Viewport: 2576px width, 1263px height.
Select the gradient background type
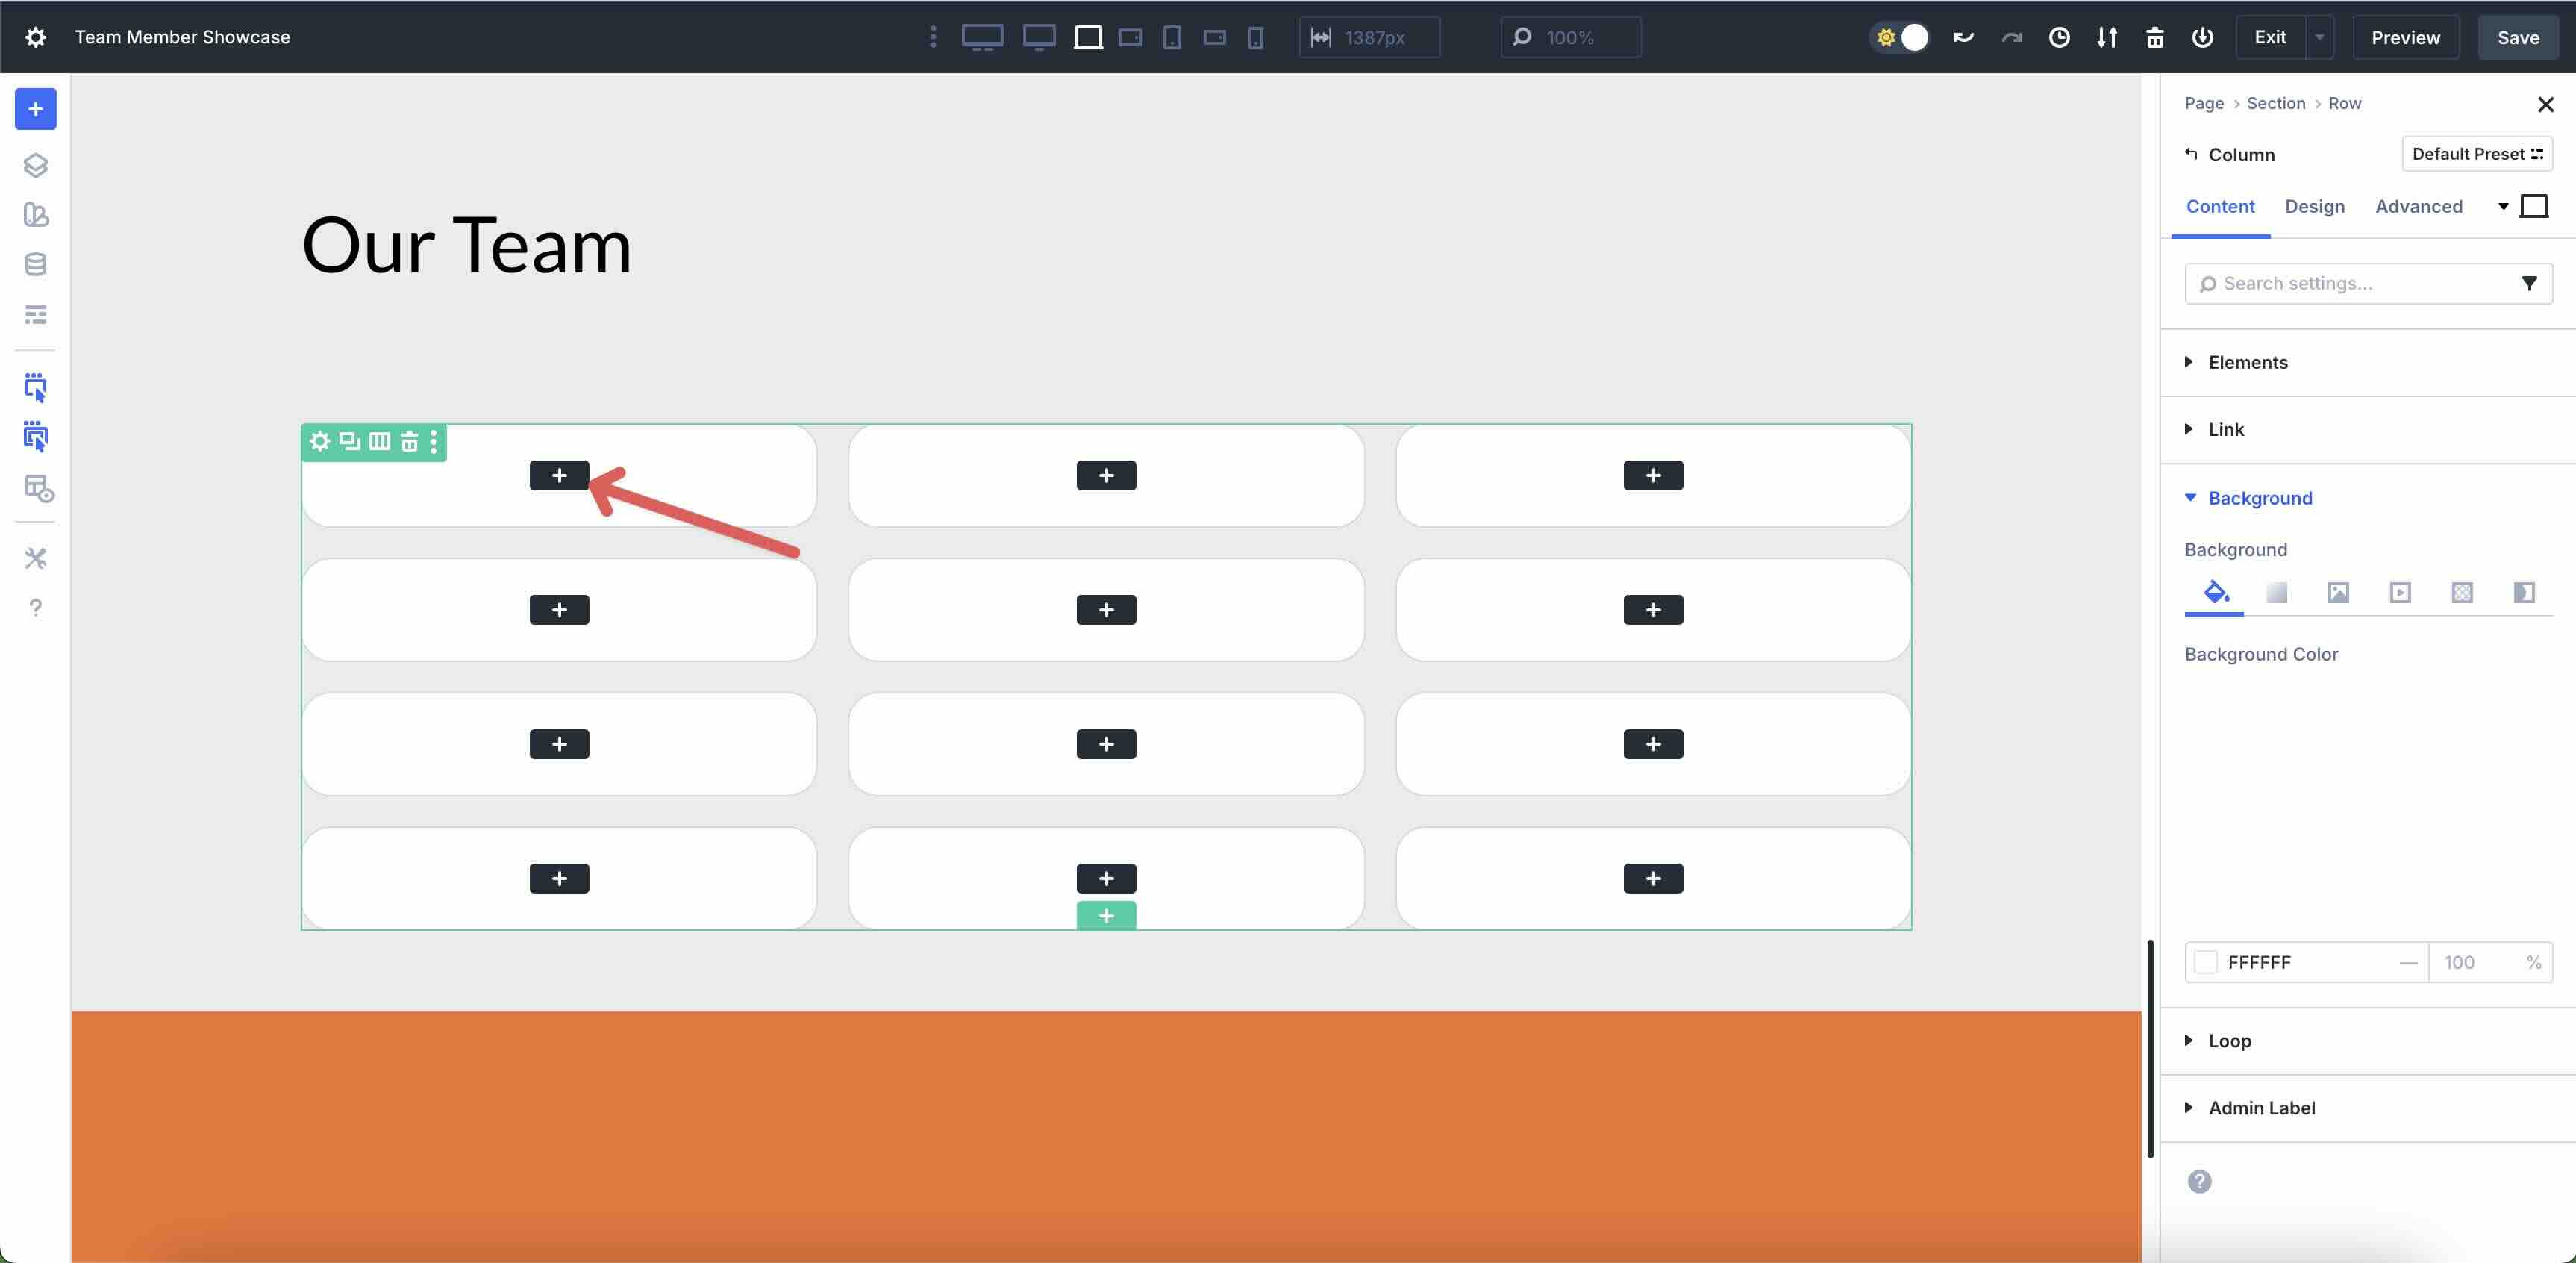2277,593
